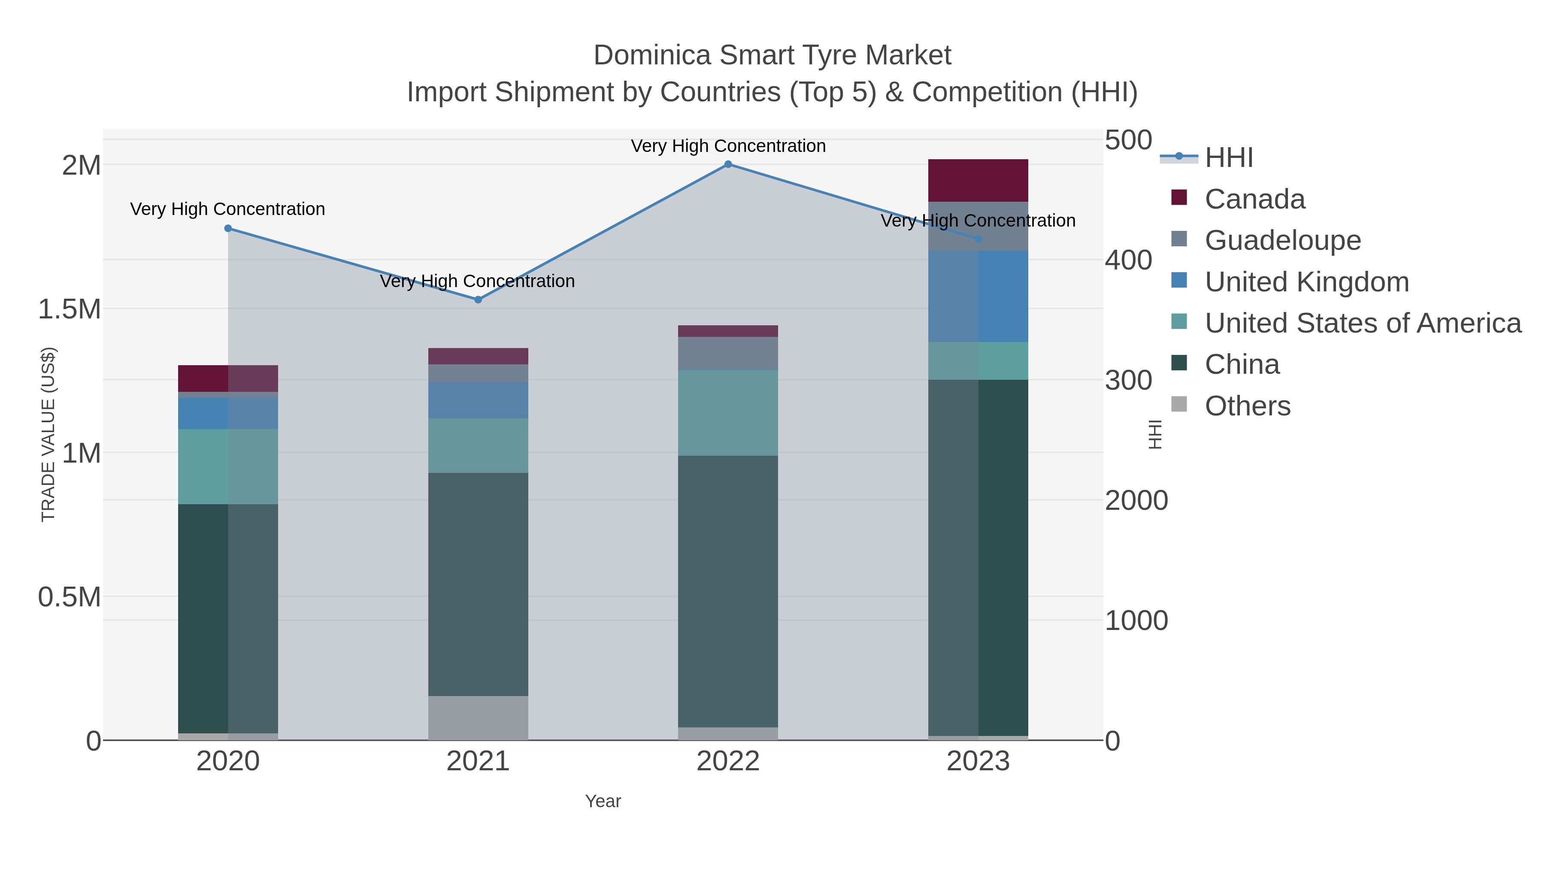This screenshot has width=1545, height=869.
Task: Click the 1000 HHI axis tick label
Action: pyautogui.click(x=1136, y=620)
